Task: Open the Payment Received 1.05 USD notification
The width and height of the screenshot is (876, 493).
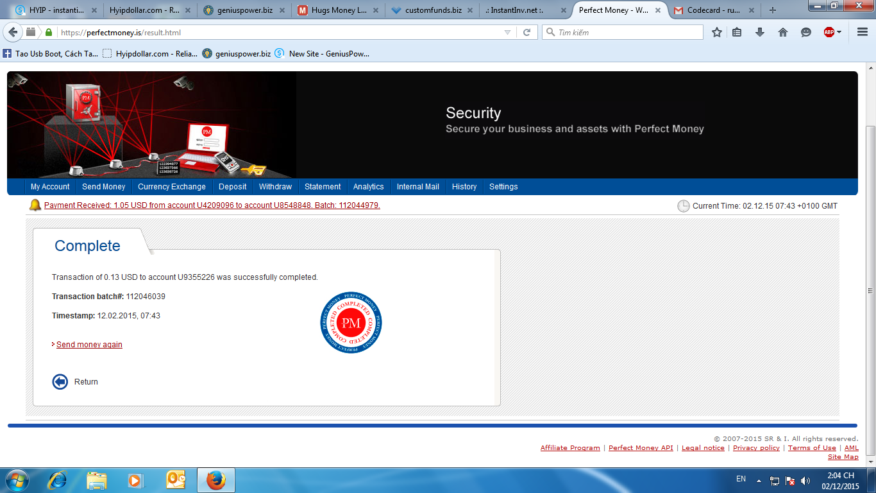Action: coord(212,205)
